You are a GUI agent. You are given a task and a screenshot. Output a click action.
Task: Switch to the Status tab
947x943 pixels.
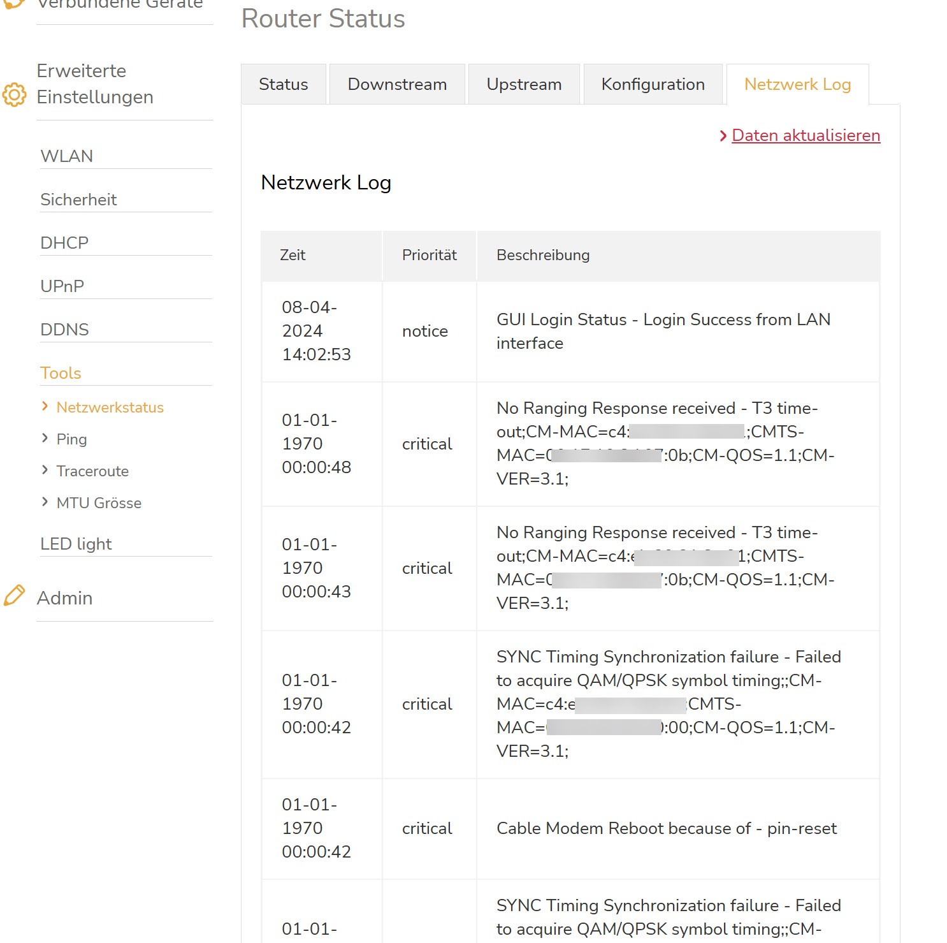283,84
